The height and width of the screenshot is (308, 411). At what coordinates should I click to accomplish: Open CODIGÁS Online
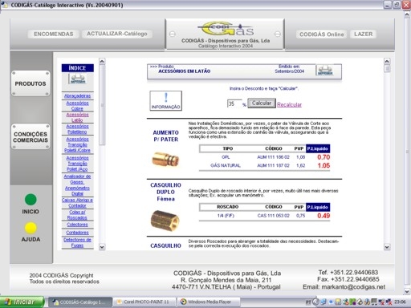321,34
